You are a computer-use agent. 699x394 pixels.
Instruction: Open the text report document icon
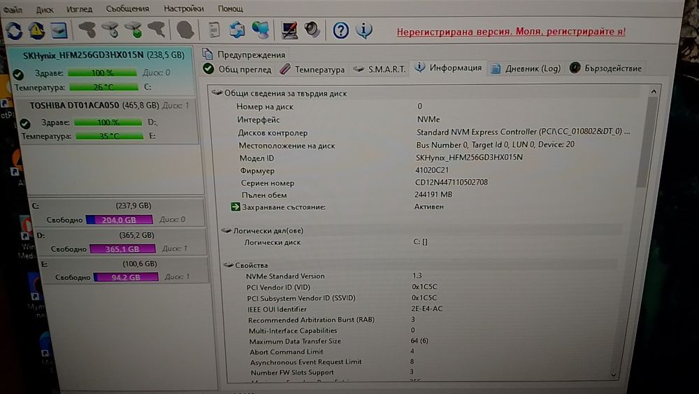coord(214,30)
